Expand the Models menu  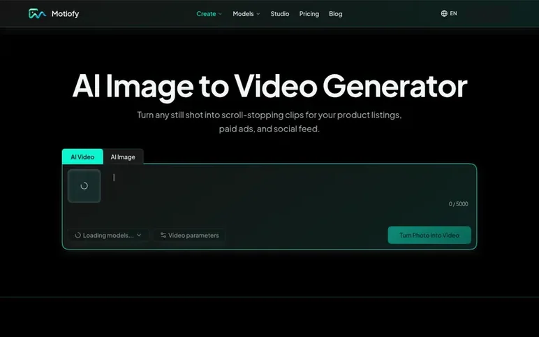click(246, 14)
